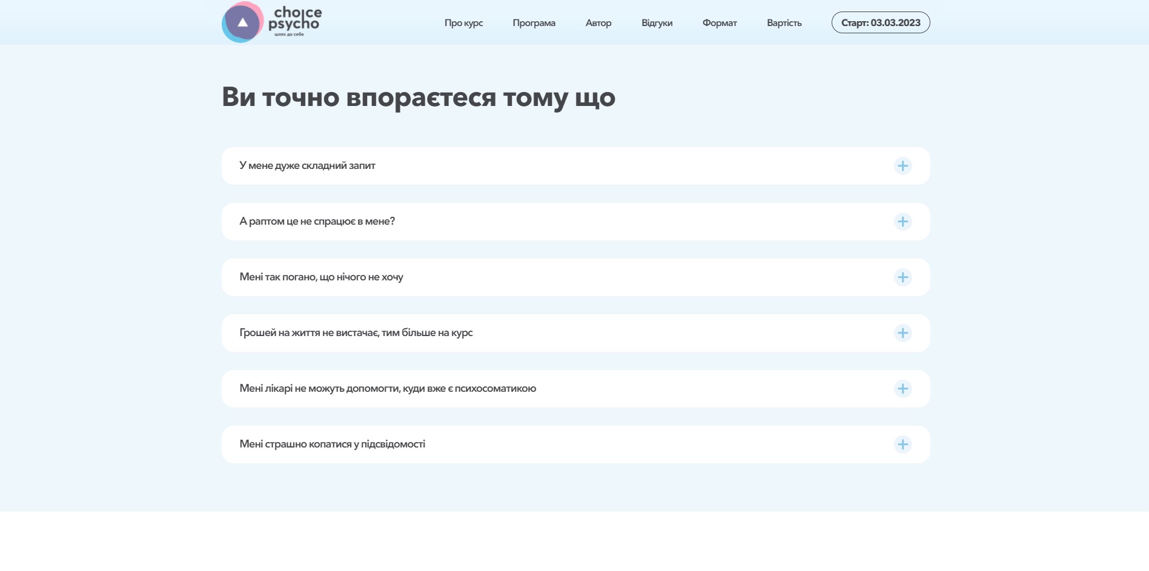Click the 'Старт: 03.03.2023' button

pyautogui.click(x=881, y=22)
